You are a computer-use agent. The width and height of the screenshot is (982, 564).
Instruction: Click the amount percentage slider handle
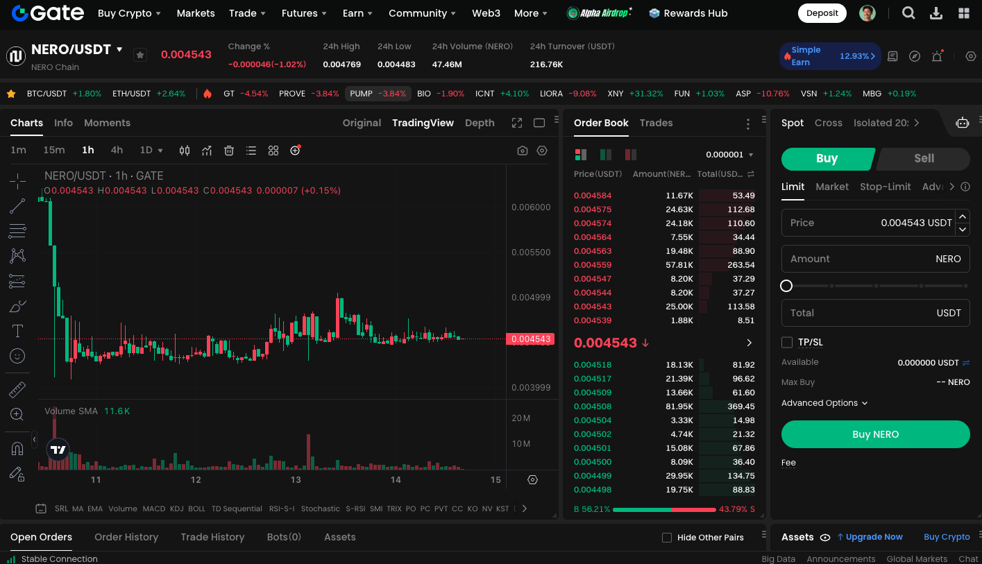[786, 286]
